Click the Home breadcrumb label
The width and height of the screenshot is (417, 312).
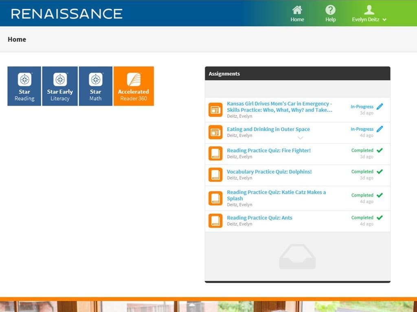[x=17, y=39]
